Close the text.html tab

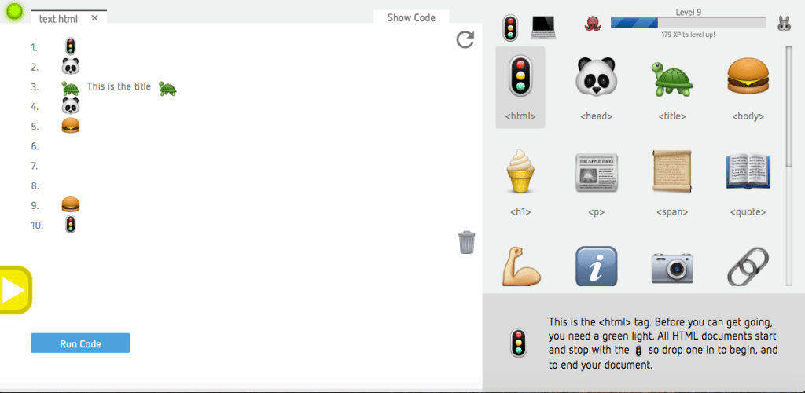coord(94,18)
